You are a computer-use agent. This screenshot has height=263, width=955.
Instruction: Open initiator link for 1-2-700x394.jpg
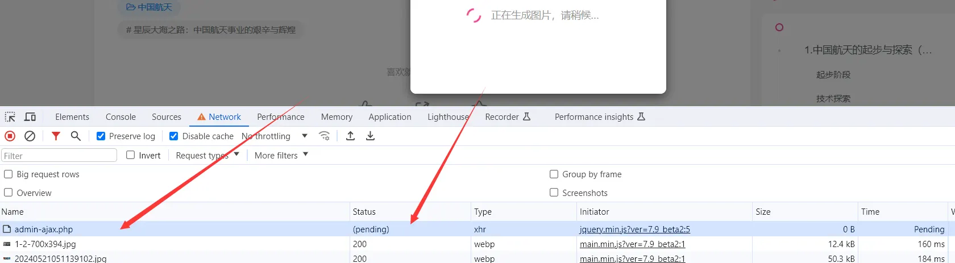click(633, 244)
